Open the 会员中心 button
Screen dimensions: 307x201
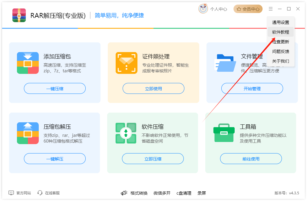(x=248, y=9)
